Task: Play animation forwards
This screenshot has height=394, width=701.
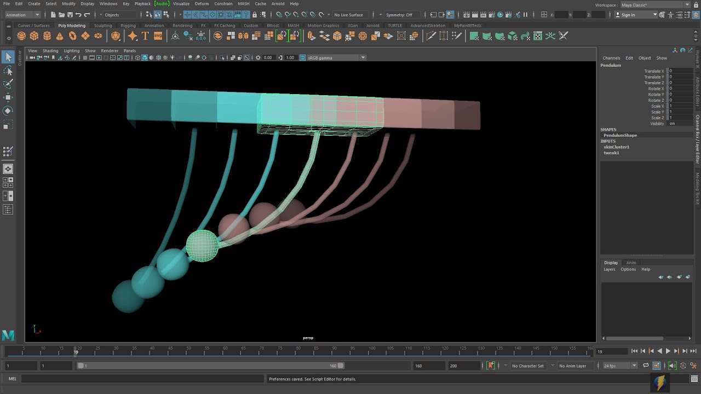Action: point(668,351)
